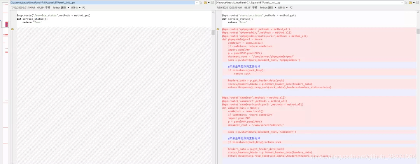Click "@app.route('/phpmyadmin/<path:puri>'" line
Image resolution: width=420 pixels, height=164 pixels.
coord(265,36)
